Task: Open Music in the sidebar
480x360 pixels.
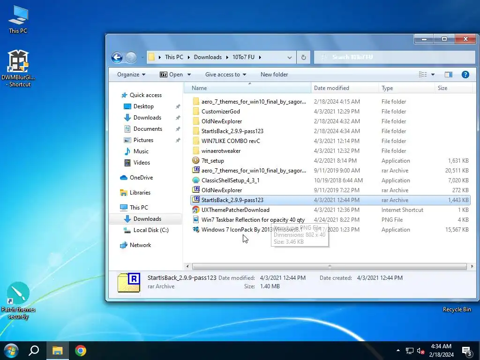Action: click(x=136, y=151)
